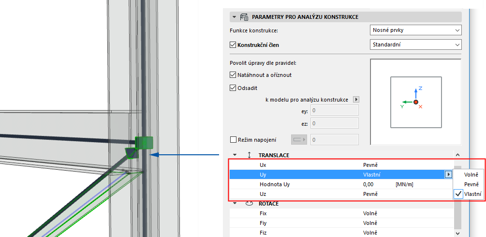Click the 0,00 value of Hodnota Uy
The height and width of the screenshot is (237, 486).
pyautogui.click(x=368, y=184)
